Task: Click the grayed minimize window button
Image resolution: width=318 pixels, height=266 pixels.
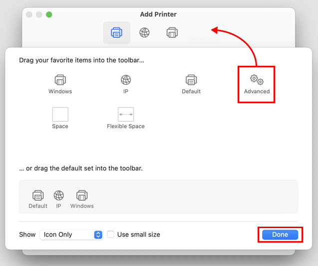Action: 39,14
